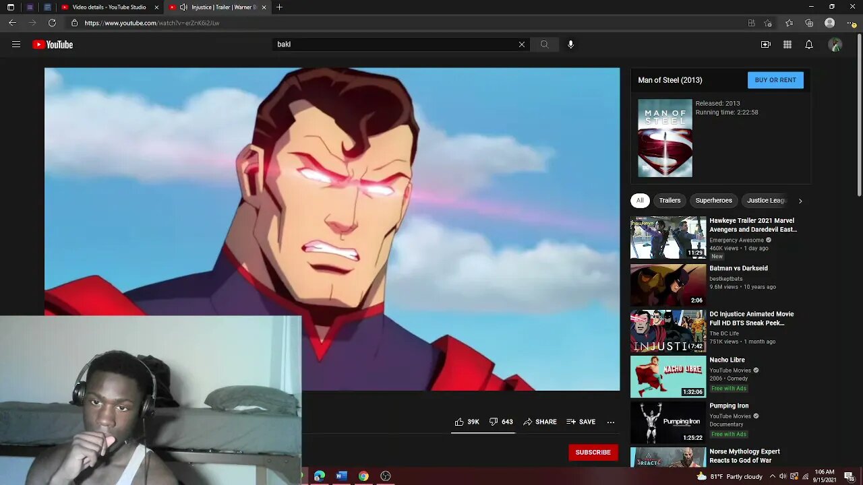
Task: Add this page to favorites star icon
Action: click(768, 23)
